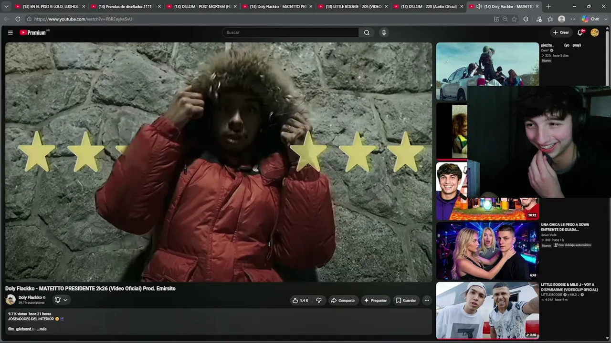Click the search magnifier button
Viewport: 611px width, 343px height.
point(367,32)
